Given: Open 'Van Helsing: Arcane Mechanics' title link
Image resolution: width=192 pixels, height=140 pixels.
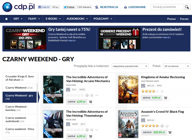Looking at the screenshot, I should 88,79.
